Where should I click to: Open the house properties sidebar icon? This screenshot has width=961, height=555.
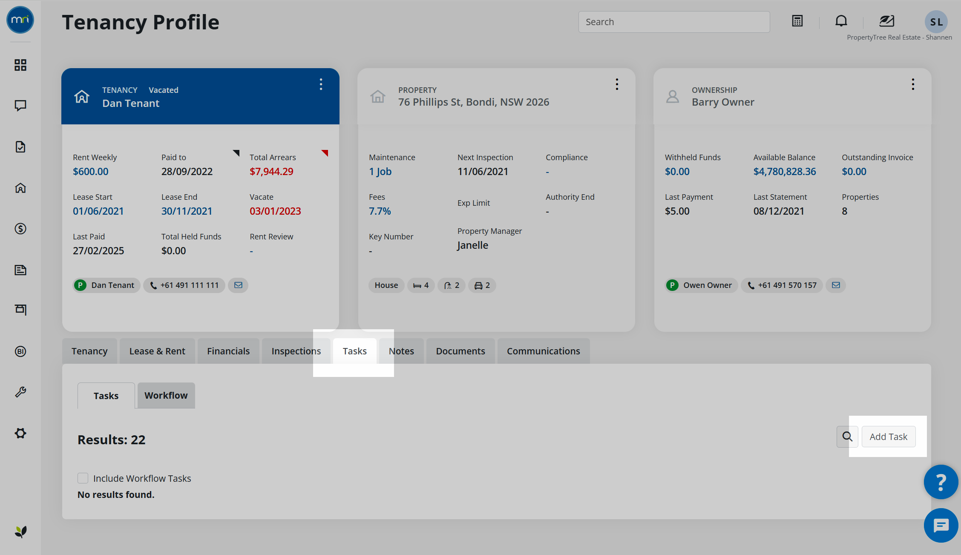20,188
